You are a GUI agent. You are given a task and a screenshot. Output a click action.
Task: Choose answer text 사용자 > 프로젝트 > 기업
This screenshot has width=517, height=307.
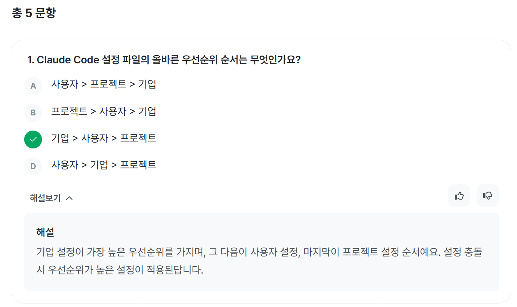(x=103, y=84)
